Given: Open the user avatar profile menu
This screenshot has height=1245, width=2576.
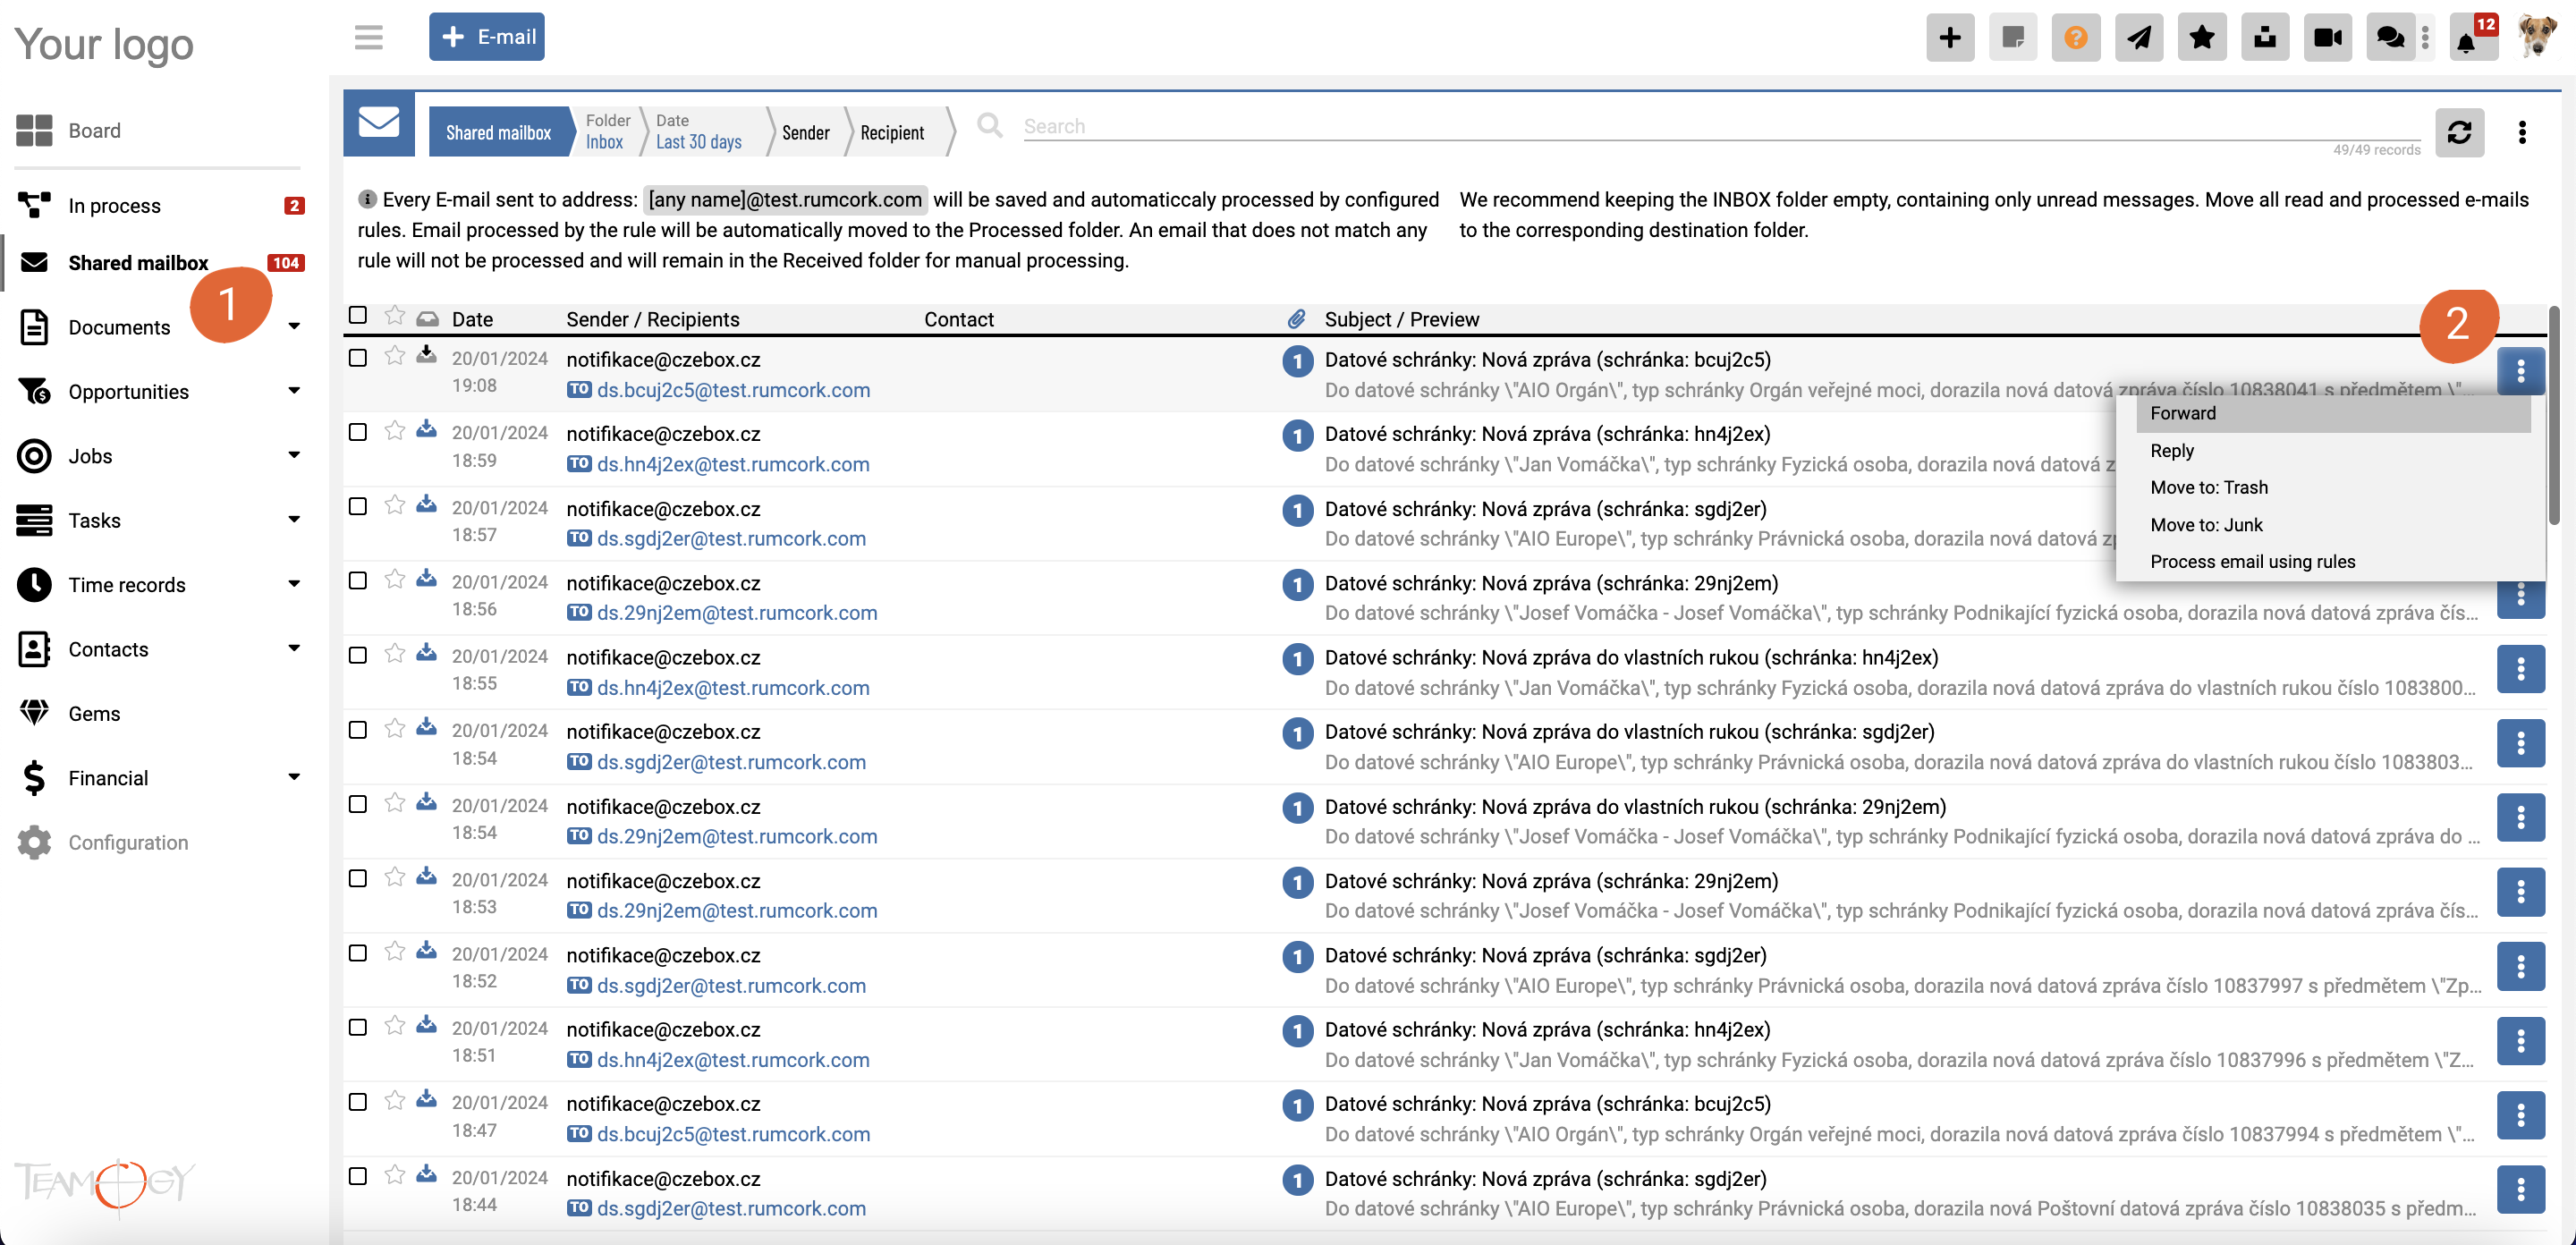Looking at the screenshot, I should pos(2536,38).
